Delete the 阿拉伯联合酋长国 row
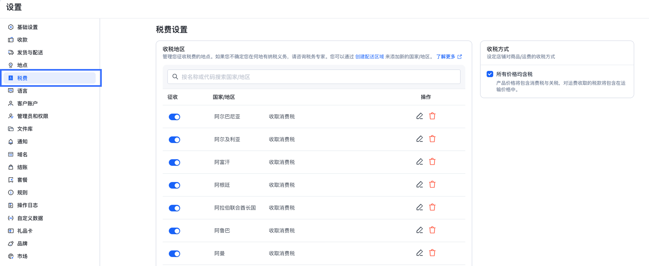 click(432, 207)
